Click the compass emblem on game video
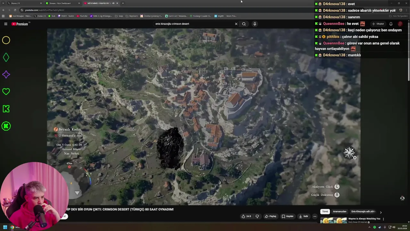Viewport: 410px width, 231px height. 349,153
